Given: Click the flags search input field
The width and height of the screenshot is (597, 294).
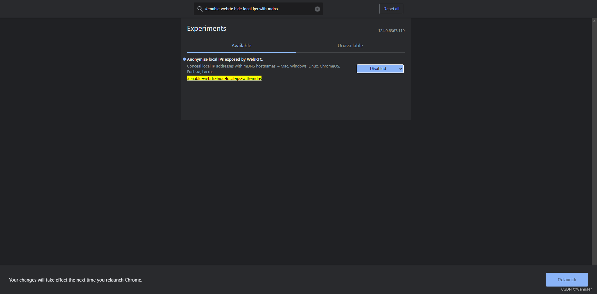Looking at the screenshot, I should pyautogui.click(x=258, y=9).
